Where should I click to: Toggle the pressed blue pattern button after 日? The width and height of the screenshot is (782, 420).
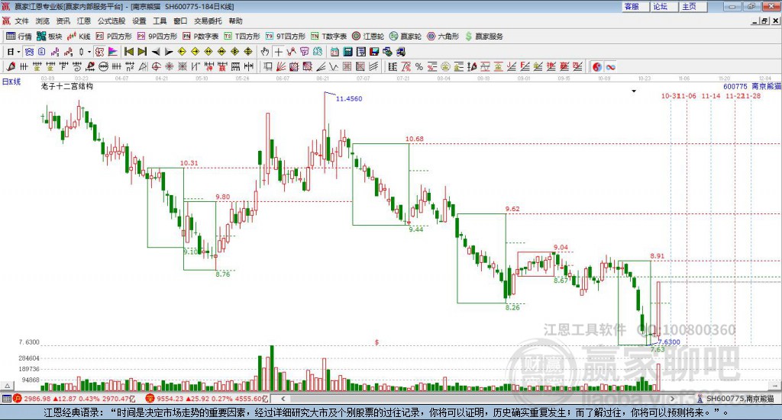click(29, 52)
